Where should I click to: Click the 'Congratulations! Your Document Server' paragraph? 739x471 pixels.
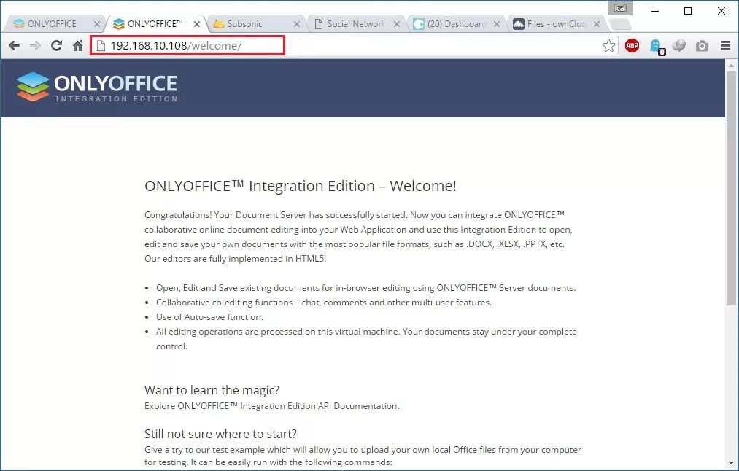[358, 237]
